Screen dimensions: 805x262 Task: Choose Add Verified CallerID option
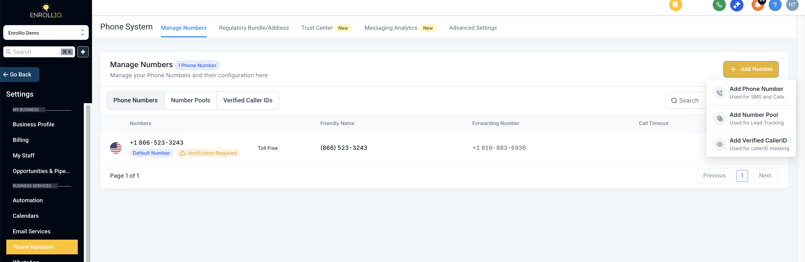tap(751, 144)
